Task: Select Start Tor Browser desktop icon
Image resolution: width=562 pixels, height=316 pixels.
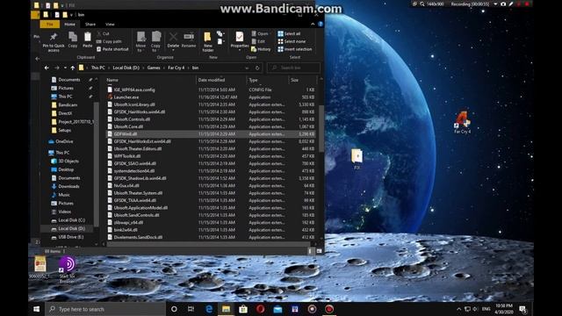Action: (68, 269)
